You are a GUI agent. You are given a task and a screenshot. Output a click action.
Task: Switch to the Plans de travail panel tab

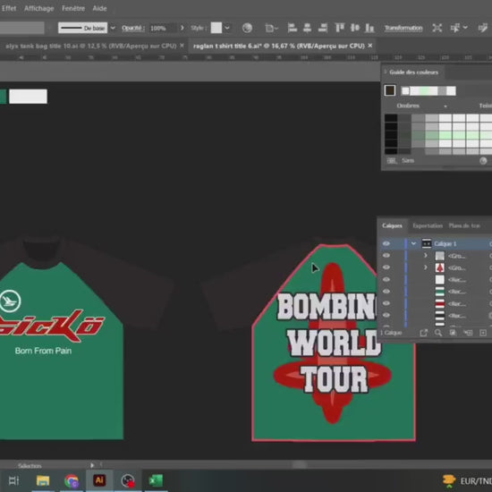pos(464,225)
